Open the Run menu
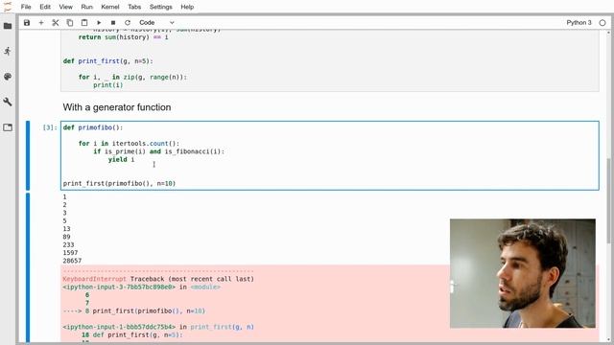This screenshot has width=614, height=345. point(86,7)
